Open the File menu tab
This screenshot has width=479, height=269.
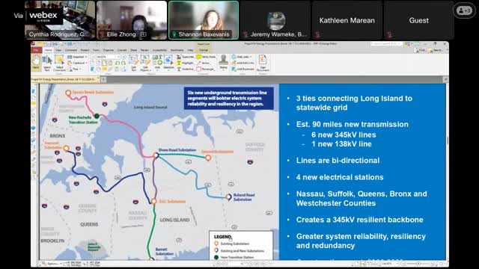tap(36, 50)
